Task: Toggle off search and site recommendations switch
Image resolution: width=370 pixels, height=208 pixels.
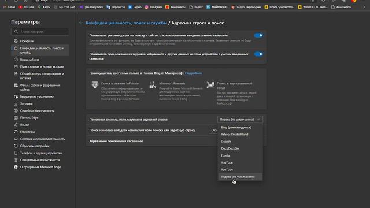Action: (258, 35)
